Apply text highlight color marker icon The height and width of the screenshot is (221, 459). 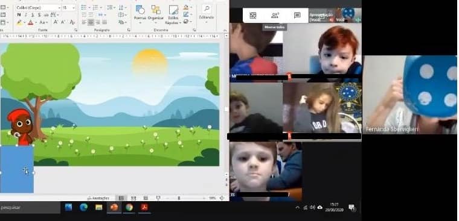pyautogui.click(x=19, y=22)
